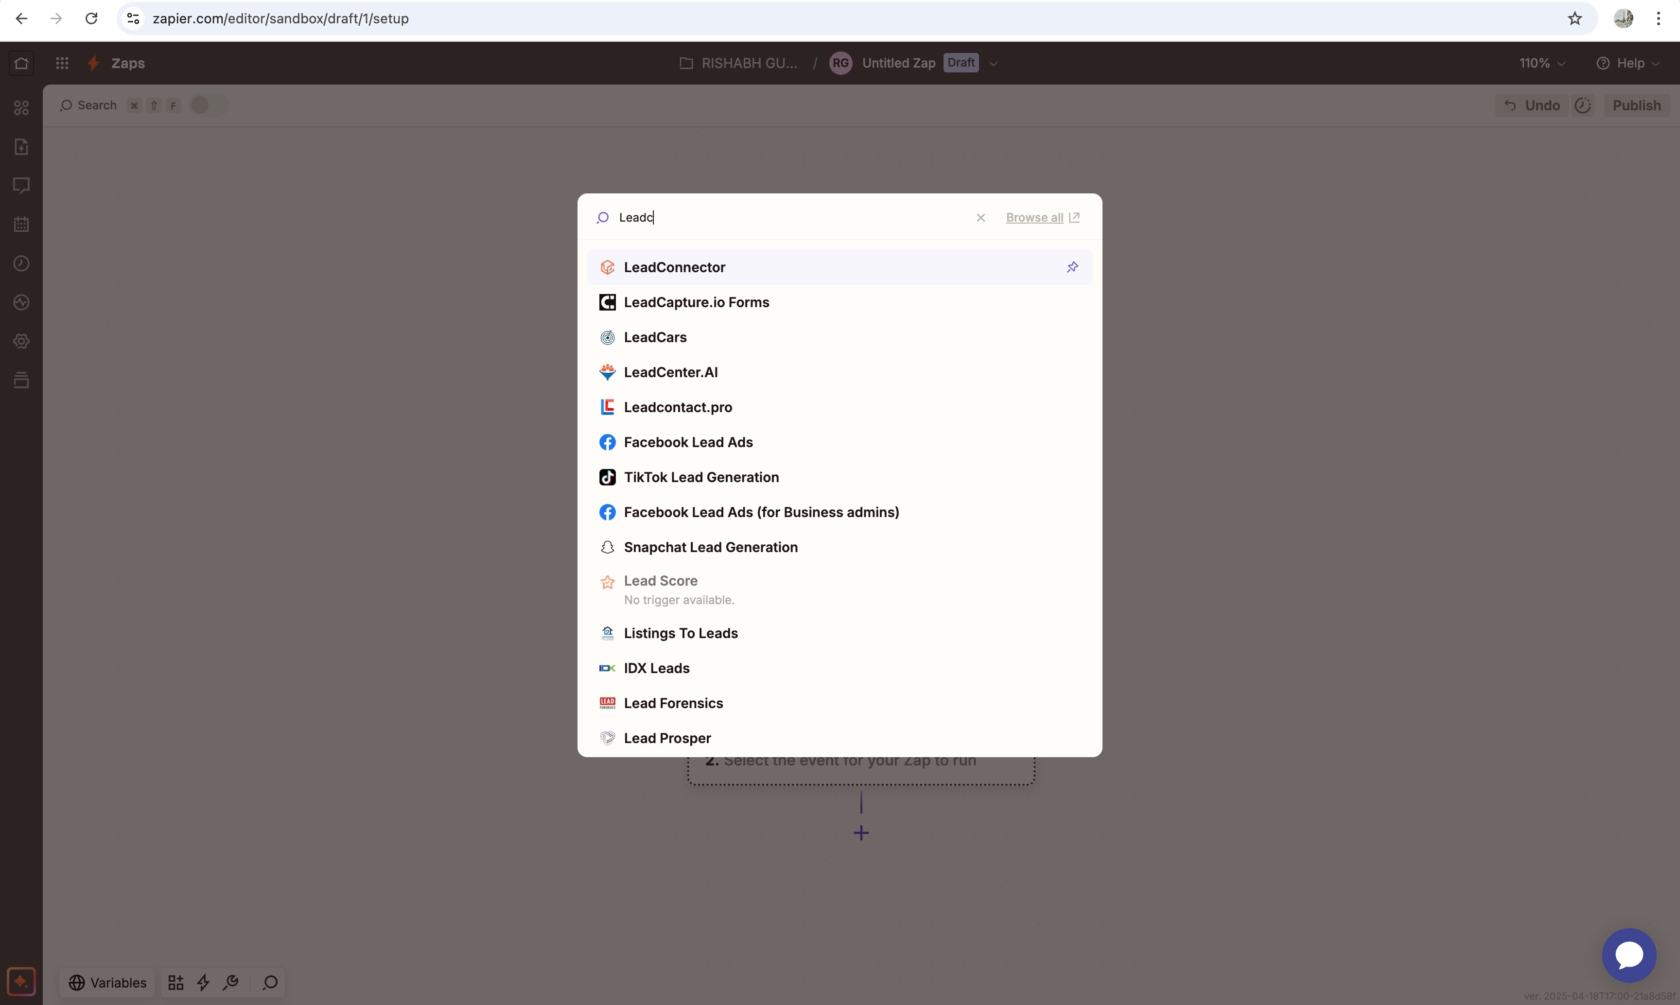
Task: Expand the 110% zoom dropdown
Action: [1542, 63]
